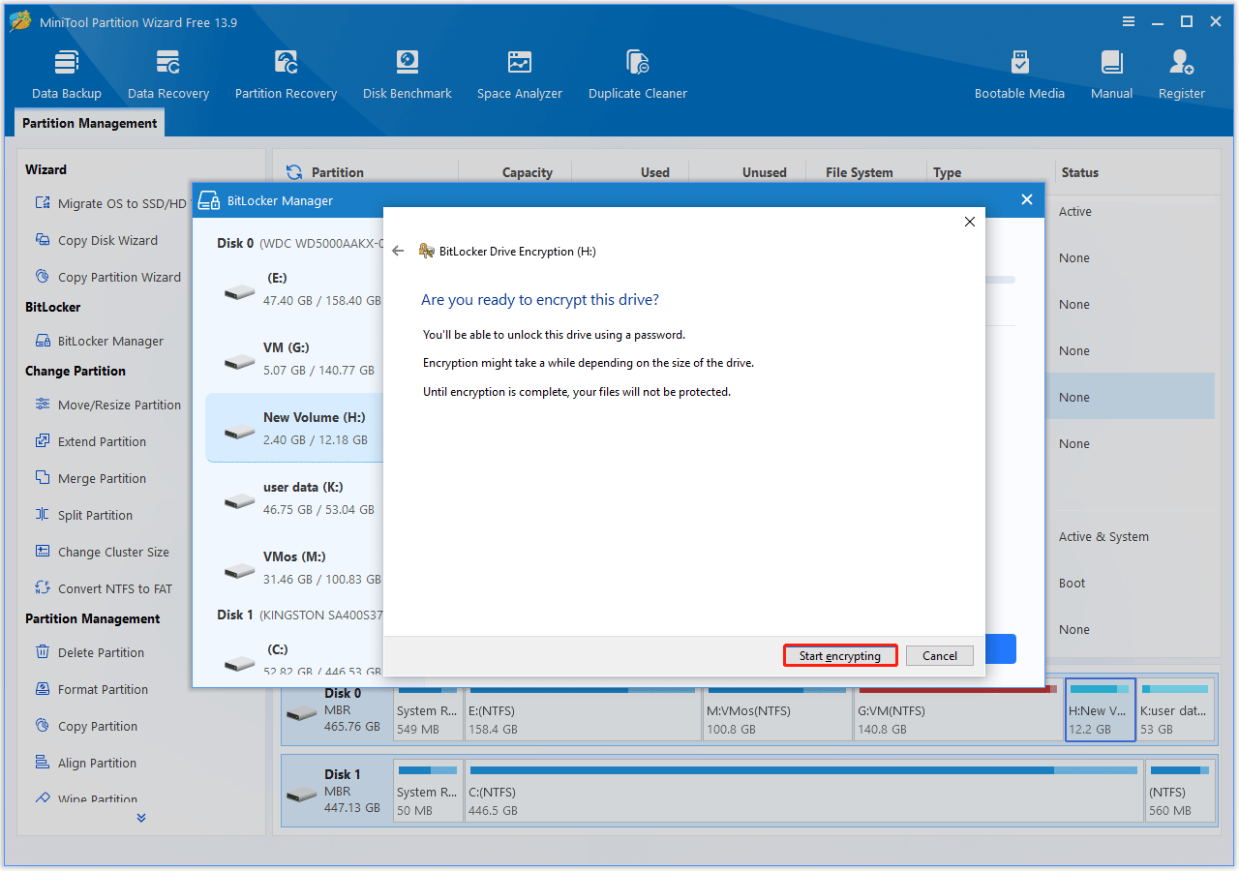
Task: Open the Data Backup tool
Action: 66,75
